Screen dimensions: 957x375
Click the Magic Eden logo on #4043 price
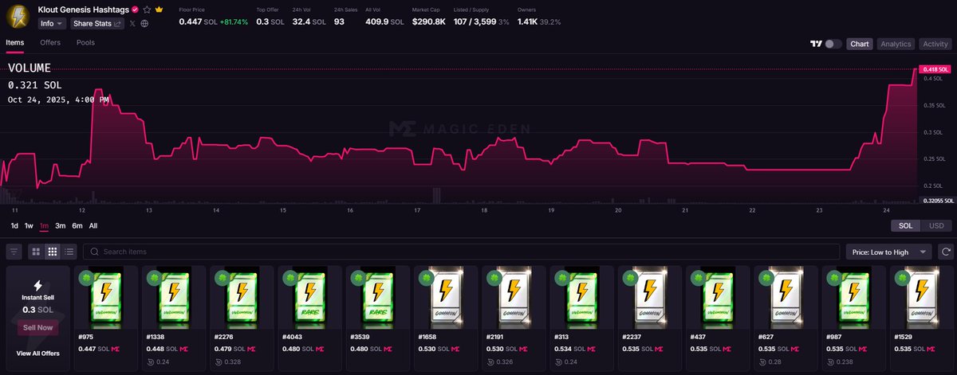tap(320, 349)
